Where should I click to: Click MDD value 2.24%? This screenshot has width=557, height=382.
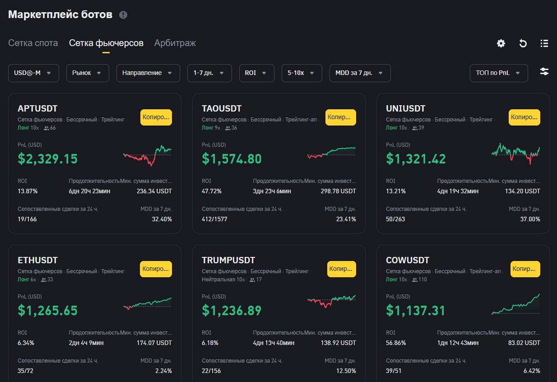(x=163, y=371)
